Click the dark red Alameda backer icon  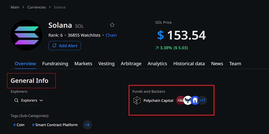tap(180, 100)
